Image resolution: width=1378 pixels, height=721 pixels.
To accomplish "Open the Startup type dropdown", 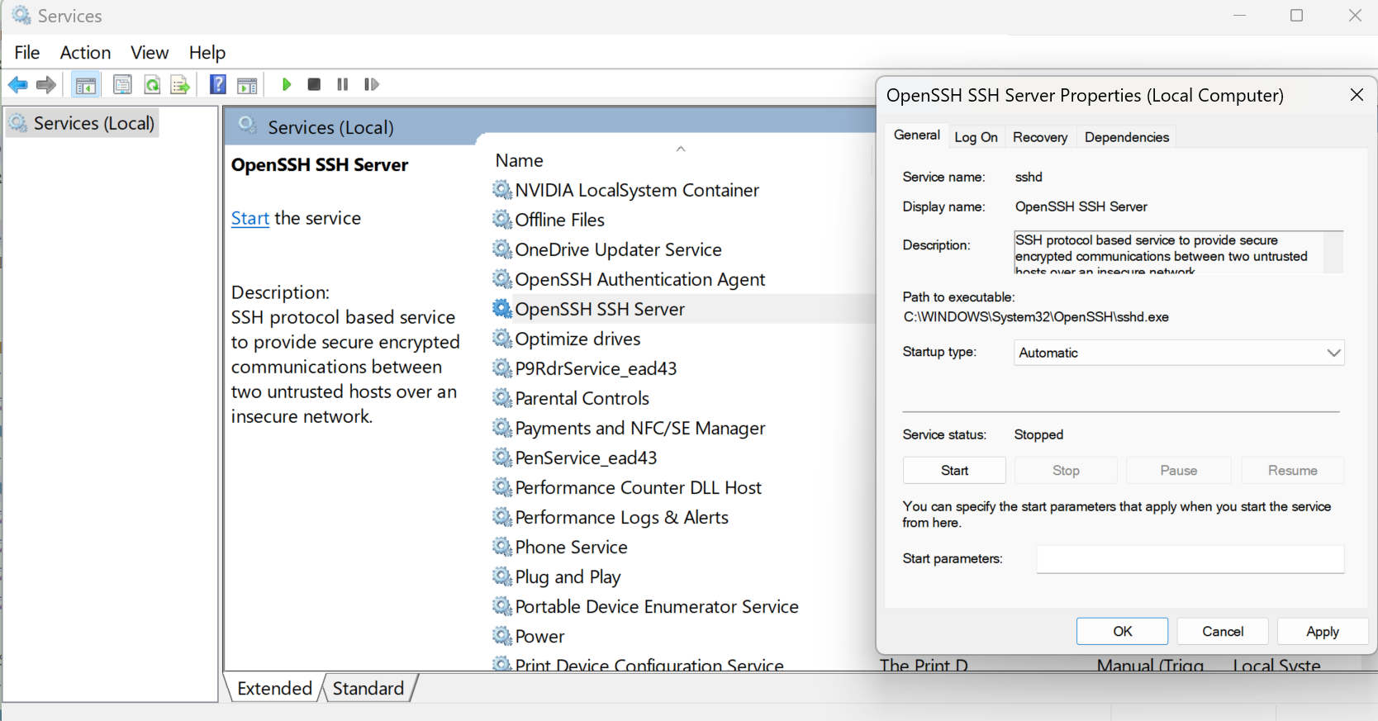I will (1179, 353).
